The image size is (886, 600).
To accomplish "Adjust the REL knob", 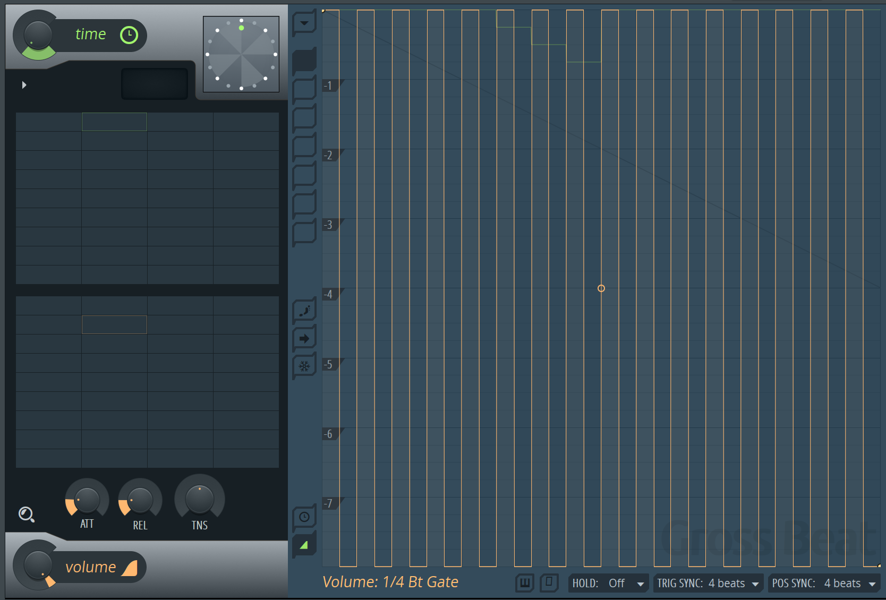I will click(140, 500).
